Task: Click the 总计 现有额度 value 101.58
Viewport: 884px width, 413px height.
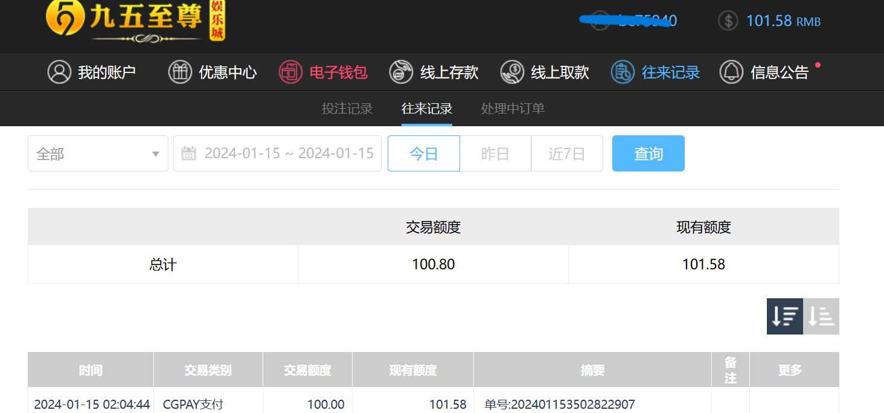Action: [704, 264]
